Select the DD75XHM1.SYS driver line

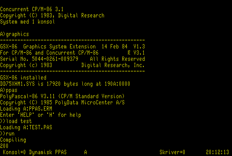tap(65, 84)
